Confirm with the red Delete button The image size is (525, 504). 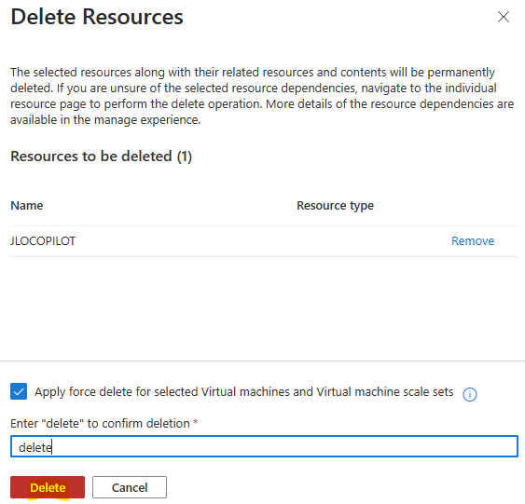(48, 487)
